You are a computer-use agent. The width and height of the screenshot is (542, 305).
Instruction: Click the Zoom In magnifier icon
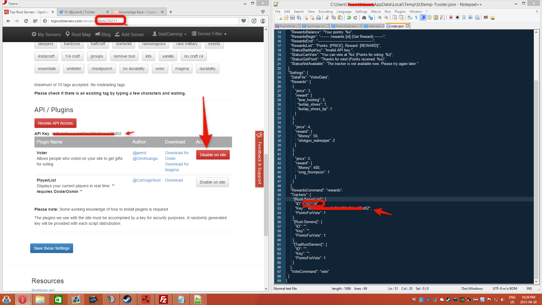379,18
